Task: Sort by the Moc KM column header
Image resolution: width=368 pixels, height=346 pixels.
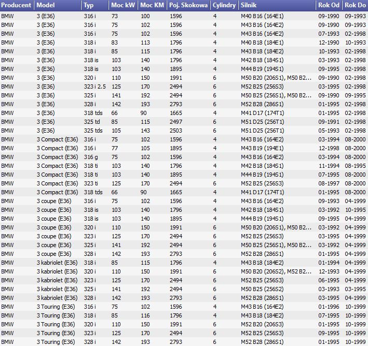Action: (152, 5)
